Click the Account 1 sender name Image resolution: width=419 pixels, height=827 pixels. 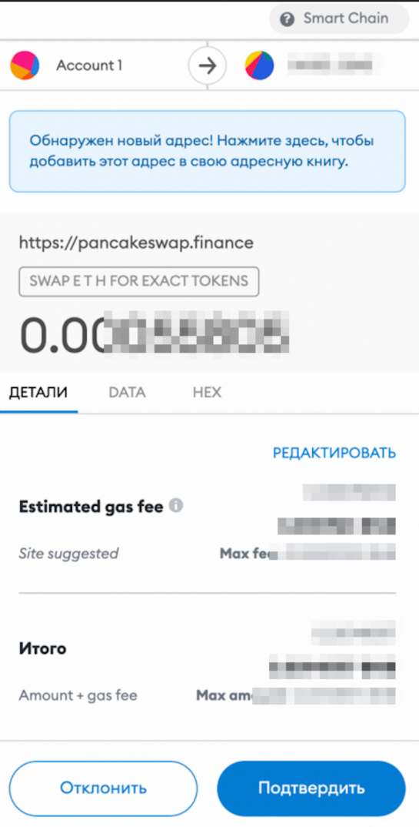[x=89, y=65]
